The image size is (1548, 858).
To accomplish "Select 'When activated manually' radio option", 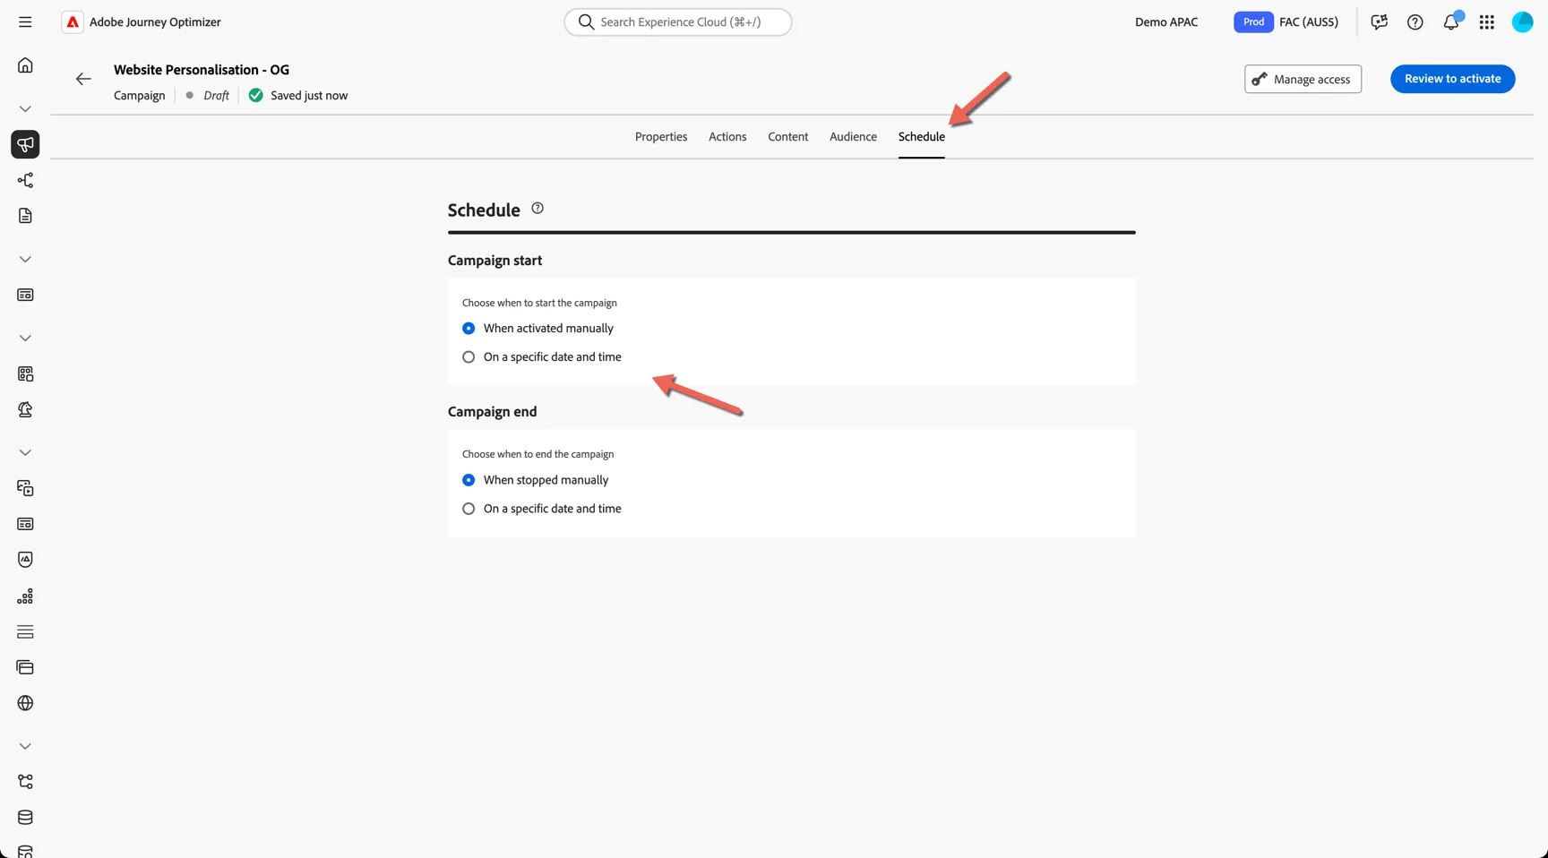I will (x=537, y=329).
